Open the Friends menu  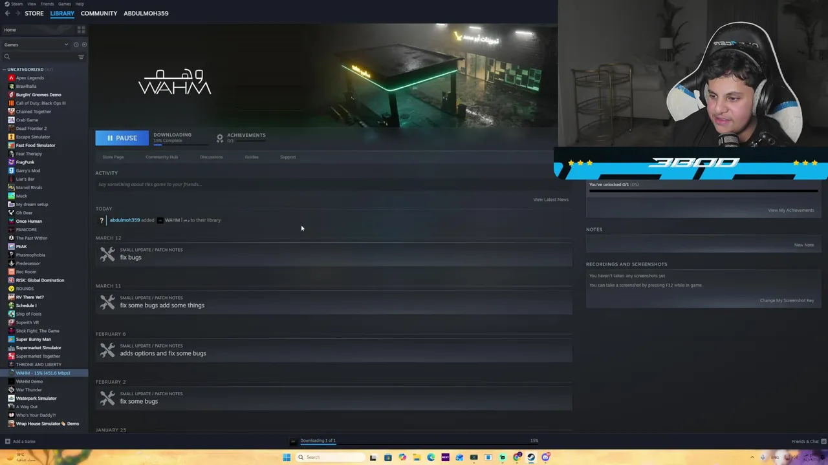[x=47, y=4]
